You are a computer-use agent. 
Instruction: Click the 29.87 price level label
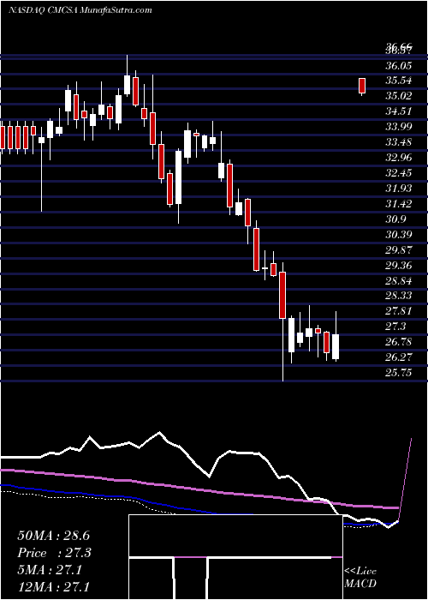point(399,249)
